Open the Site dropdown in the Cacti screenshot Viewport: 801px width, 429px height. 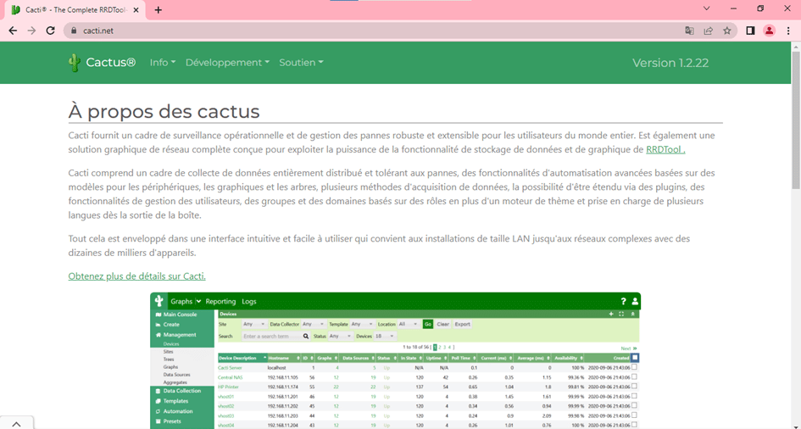(x=254, y=324)
